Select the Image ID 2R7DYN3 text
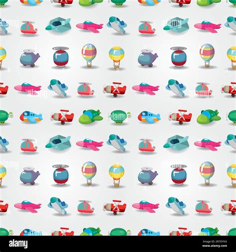Screen dimensions: 236x252 [215, 242]
